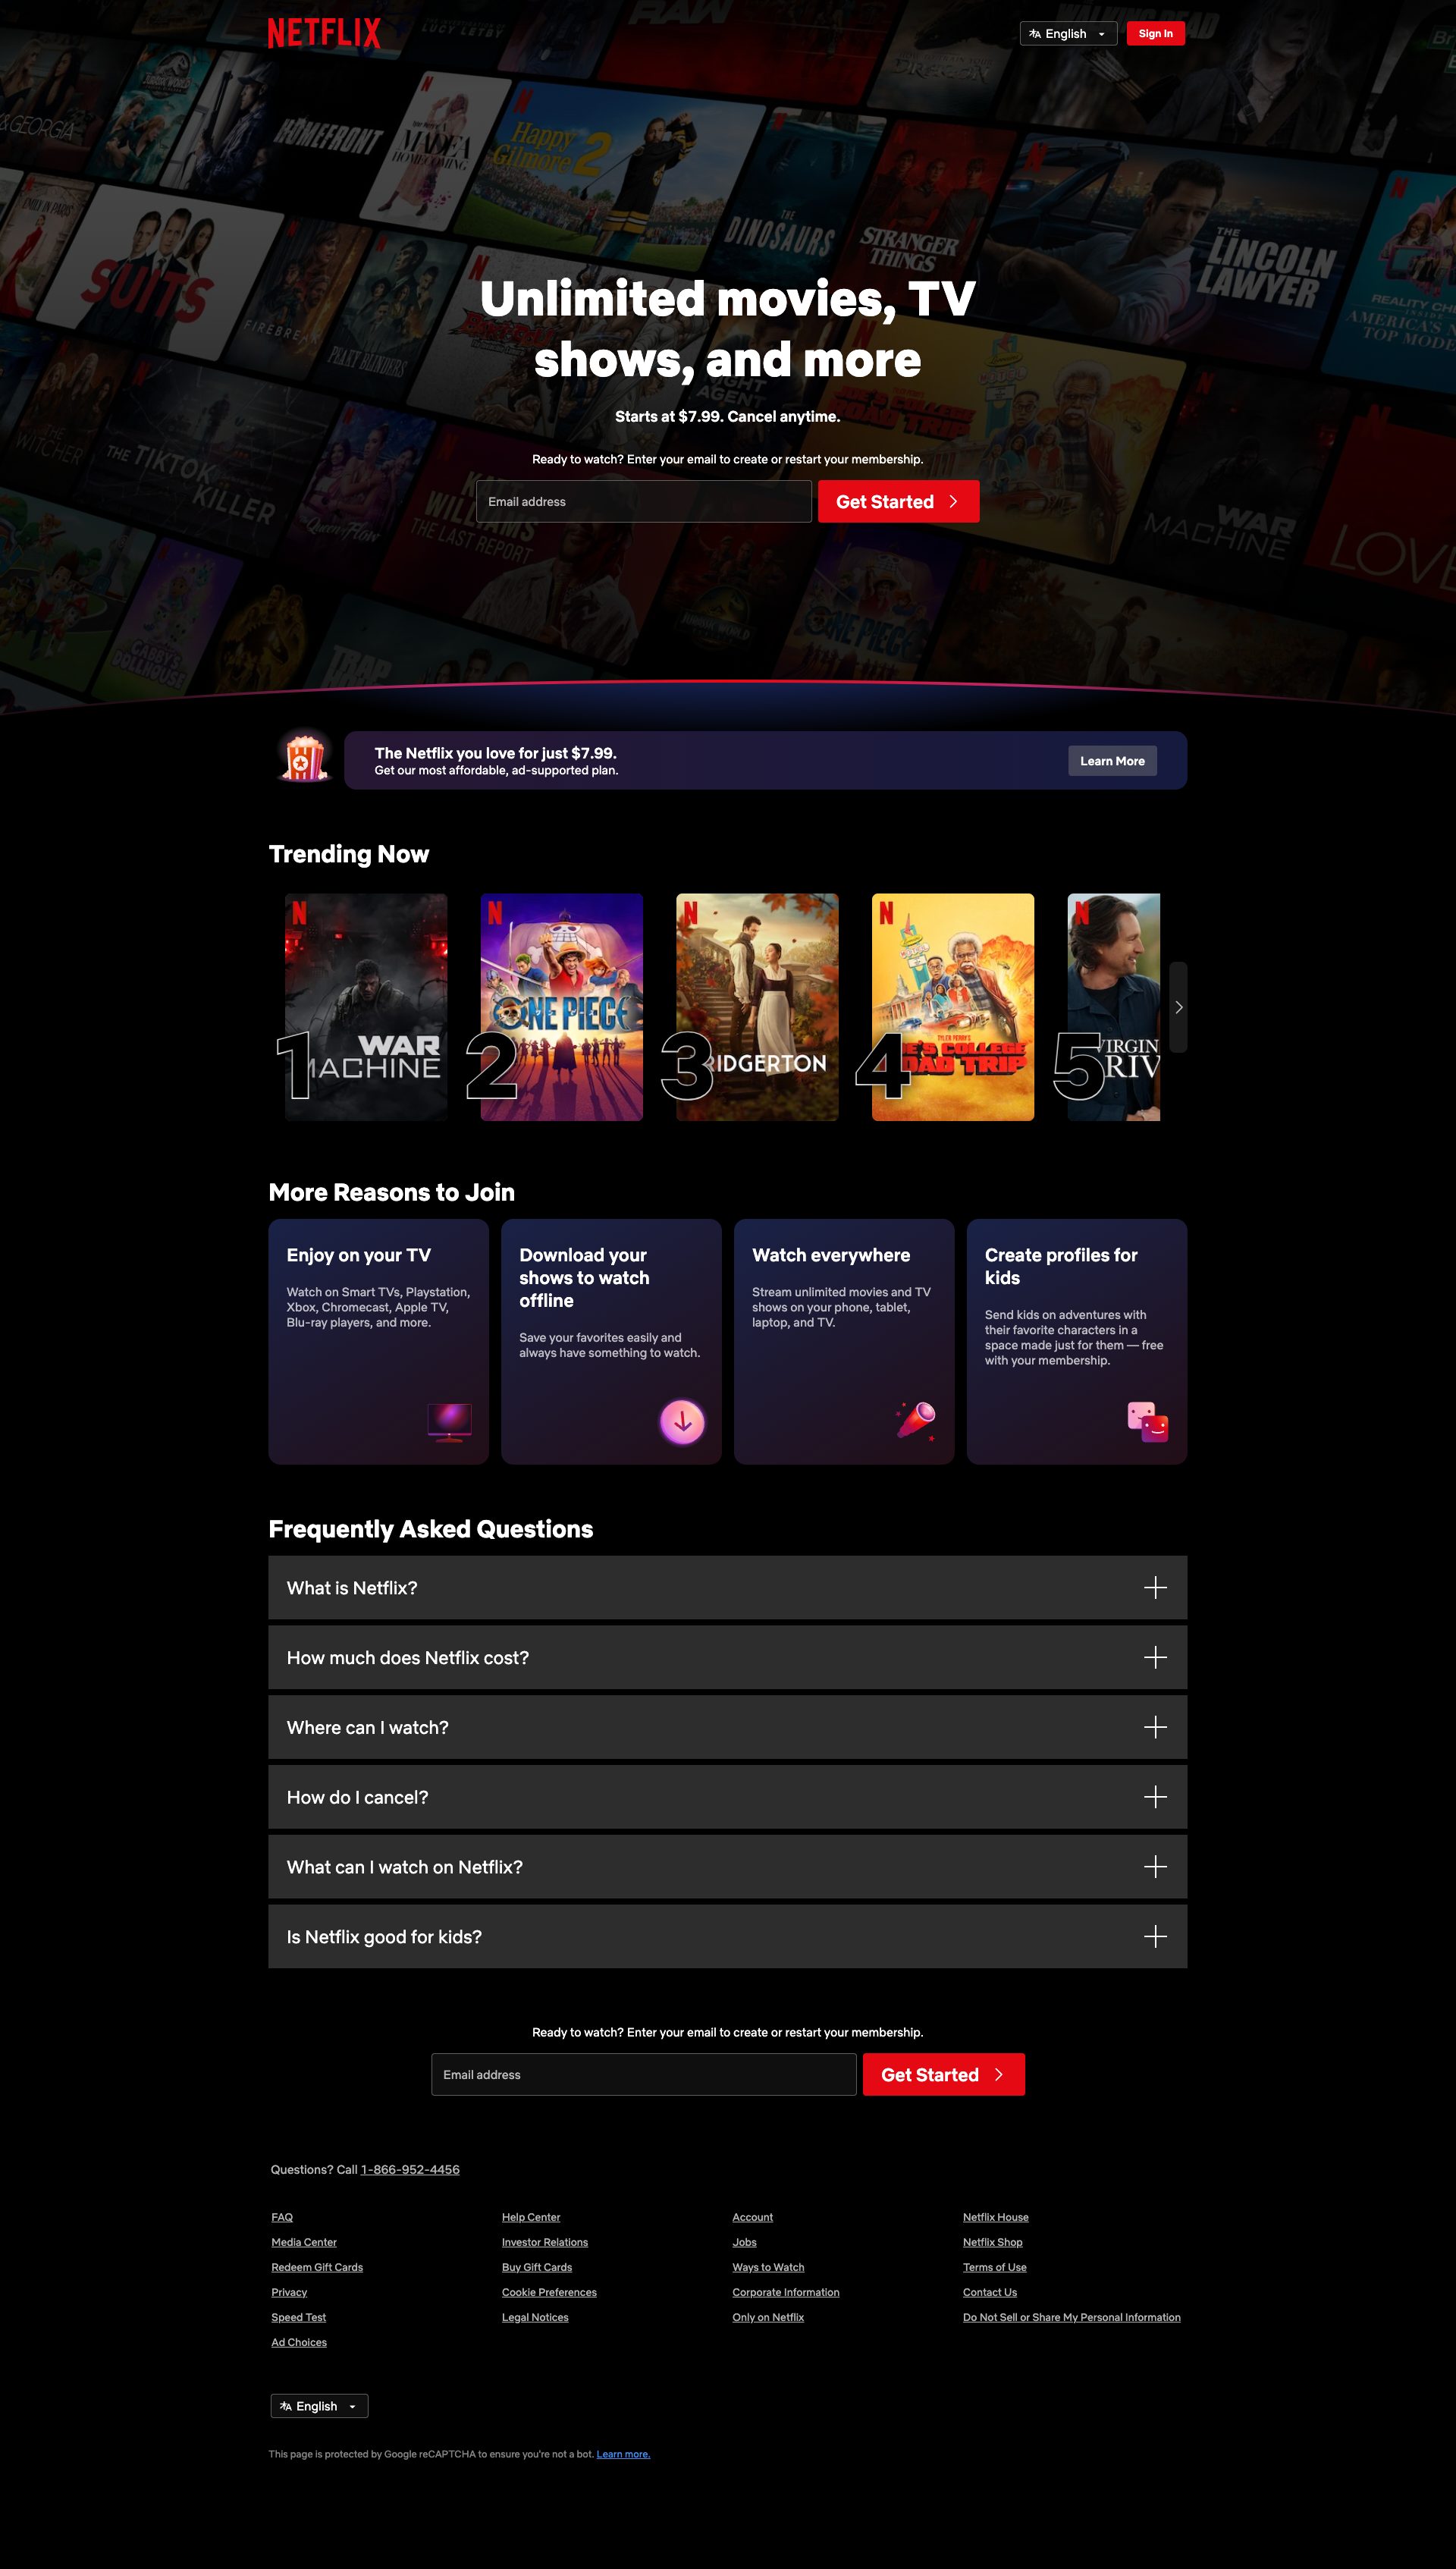Viewport: 1456px width, 2569px height.
Task: Click Learn More on the ad-supported plan banner
Action: pyautogui.click(x=1112, y=760)
